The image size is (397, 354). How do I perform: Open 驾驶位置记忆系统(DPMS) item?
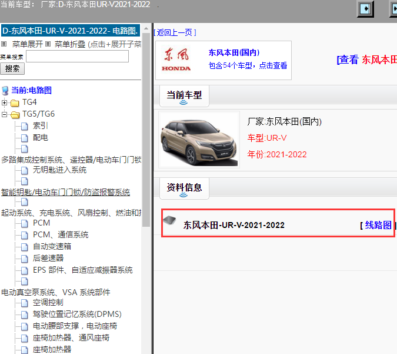[77, 314]
